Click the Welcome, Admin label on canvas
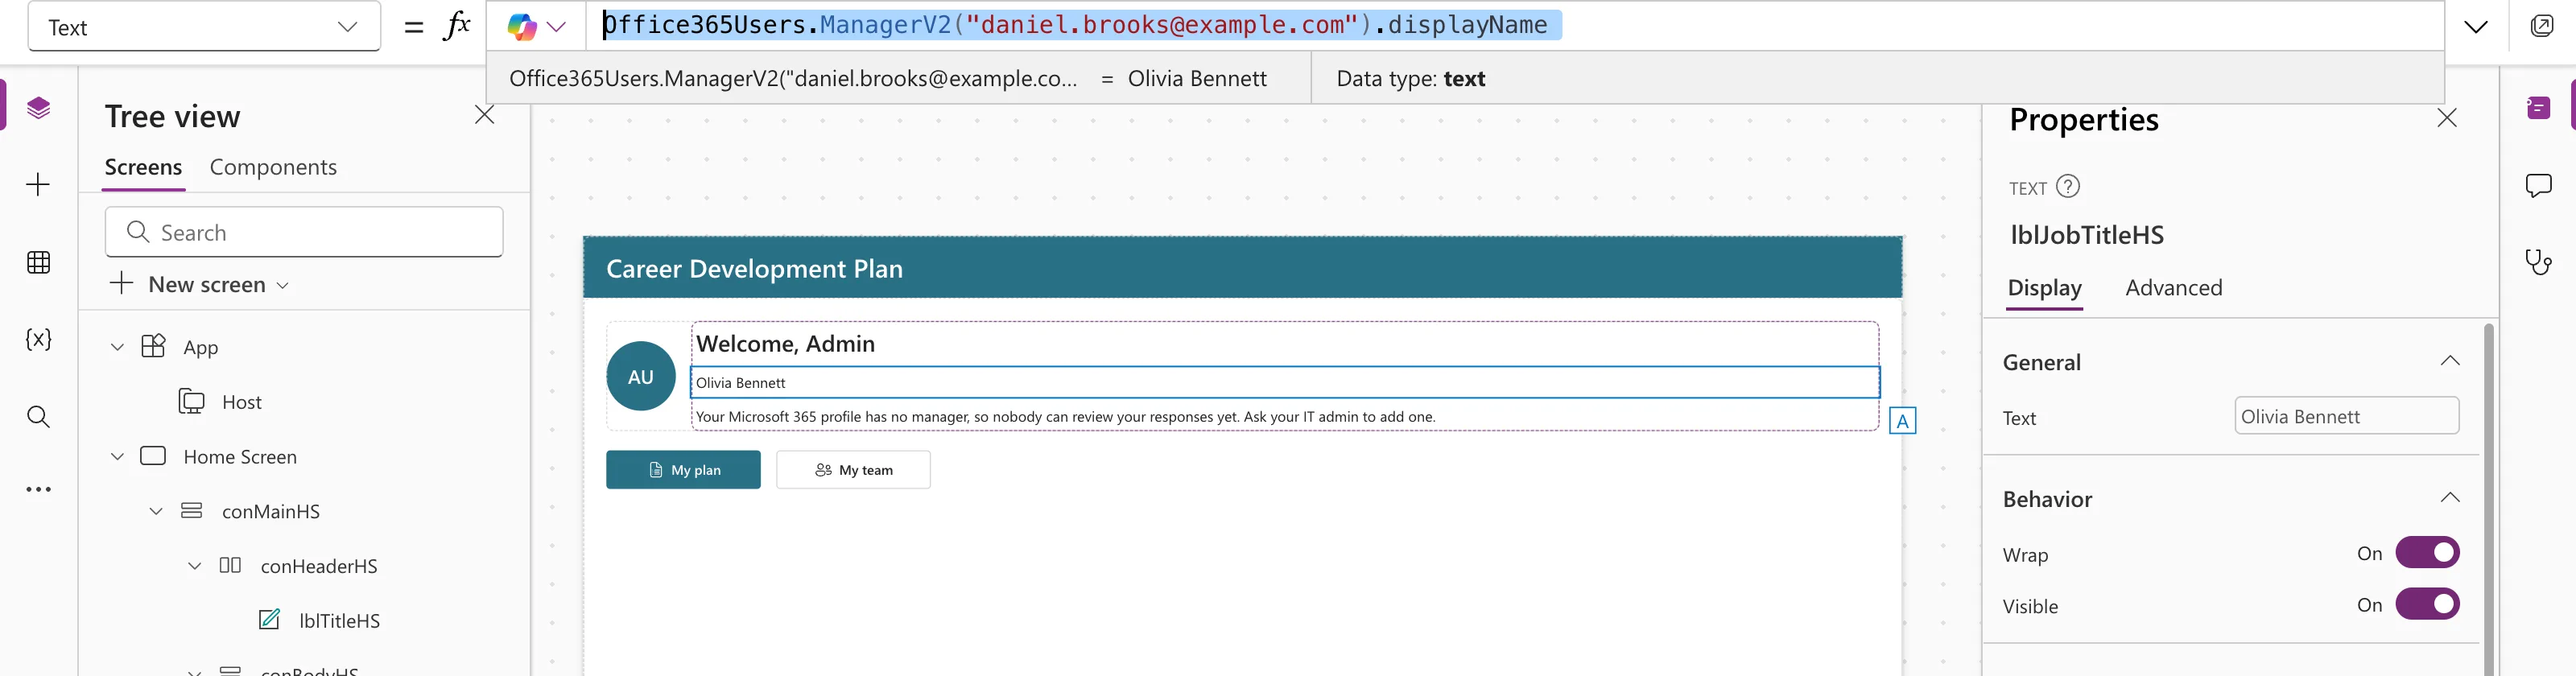This screenshot has height=676, width=2576. coord(786,344)
